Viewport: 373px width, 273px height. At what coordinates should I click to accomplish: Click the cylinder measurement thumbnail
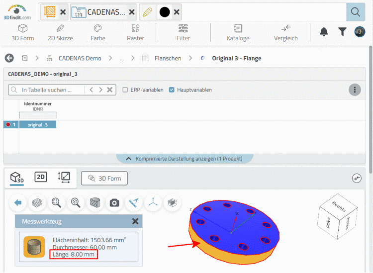pos(34,247)
